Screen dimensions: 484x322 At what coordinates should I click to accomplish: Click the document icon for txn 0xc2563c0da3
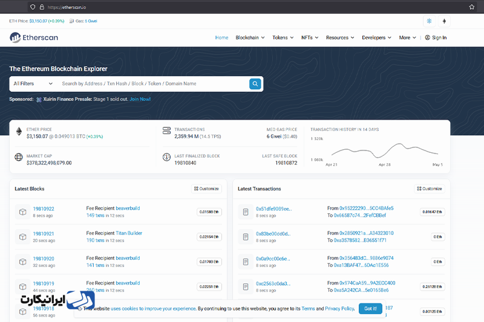click(x=246, y=286)
